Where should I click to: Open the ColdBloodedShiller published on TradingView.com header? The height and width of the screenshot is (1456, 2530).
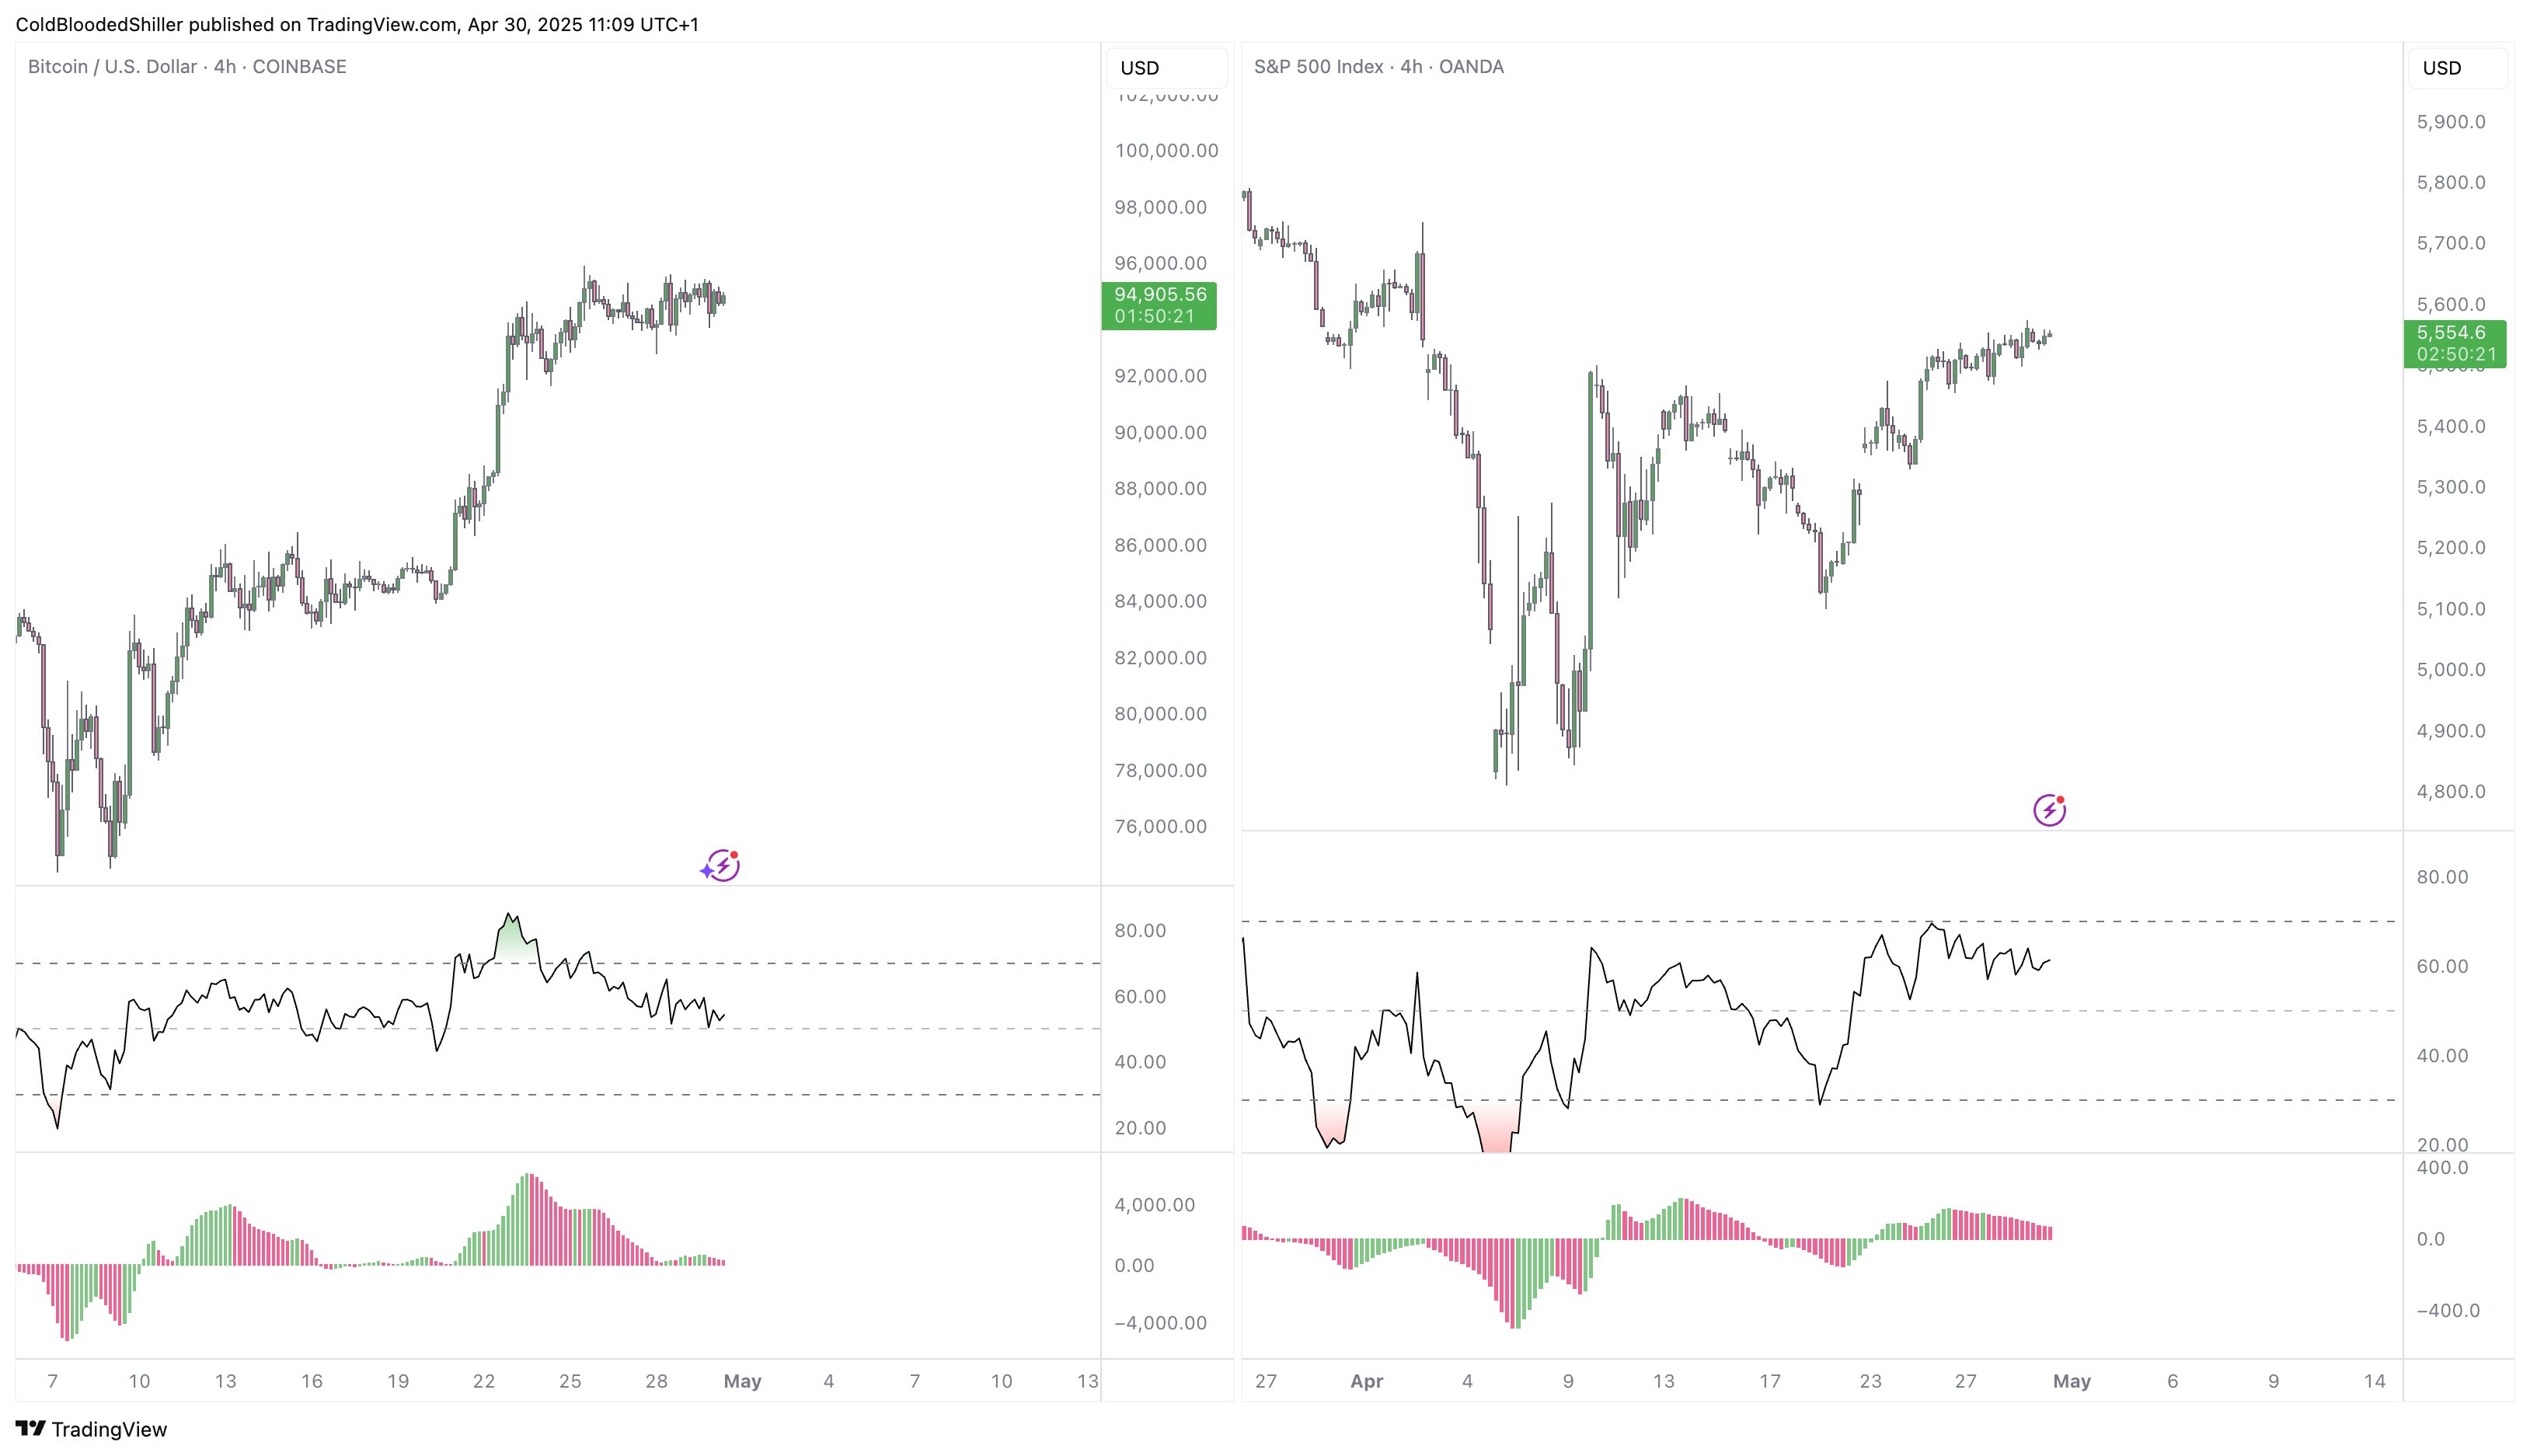click(357, 24)
